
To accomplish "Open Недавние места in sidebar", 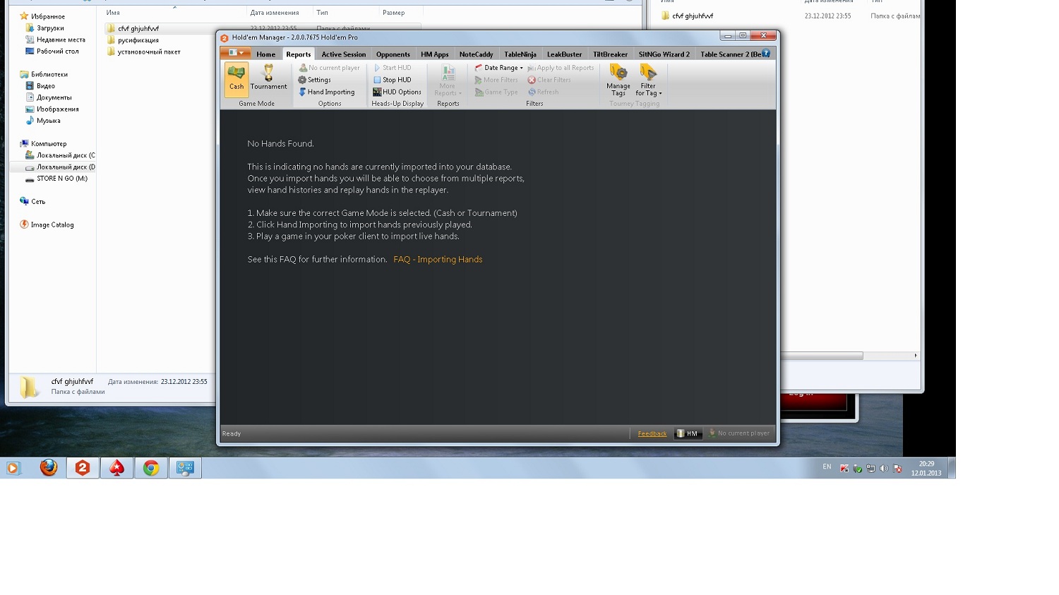I will [x=61, y=40].
